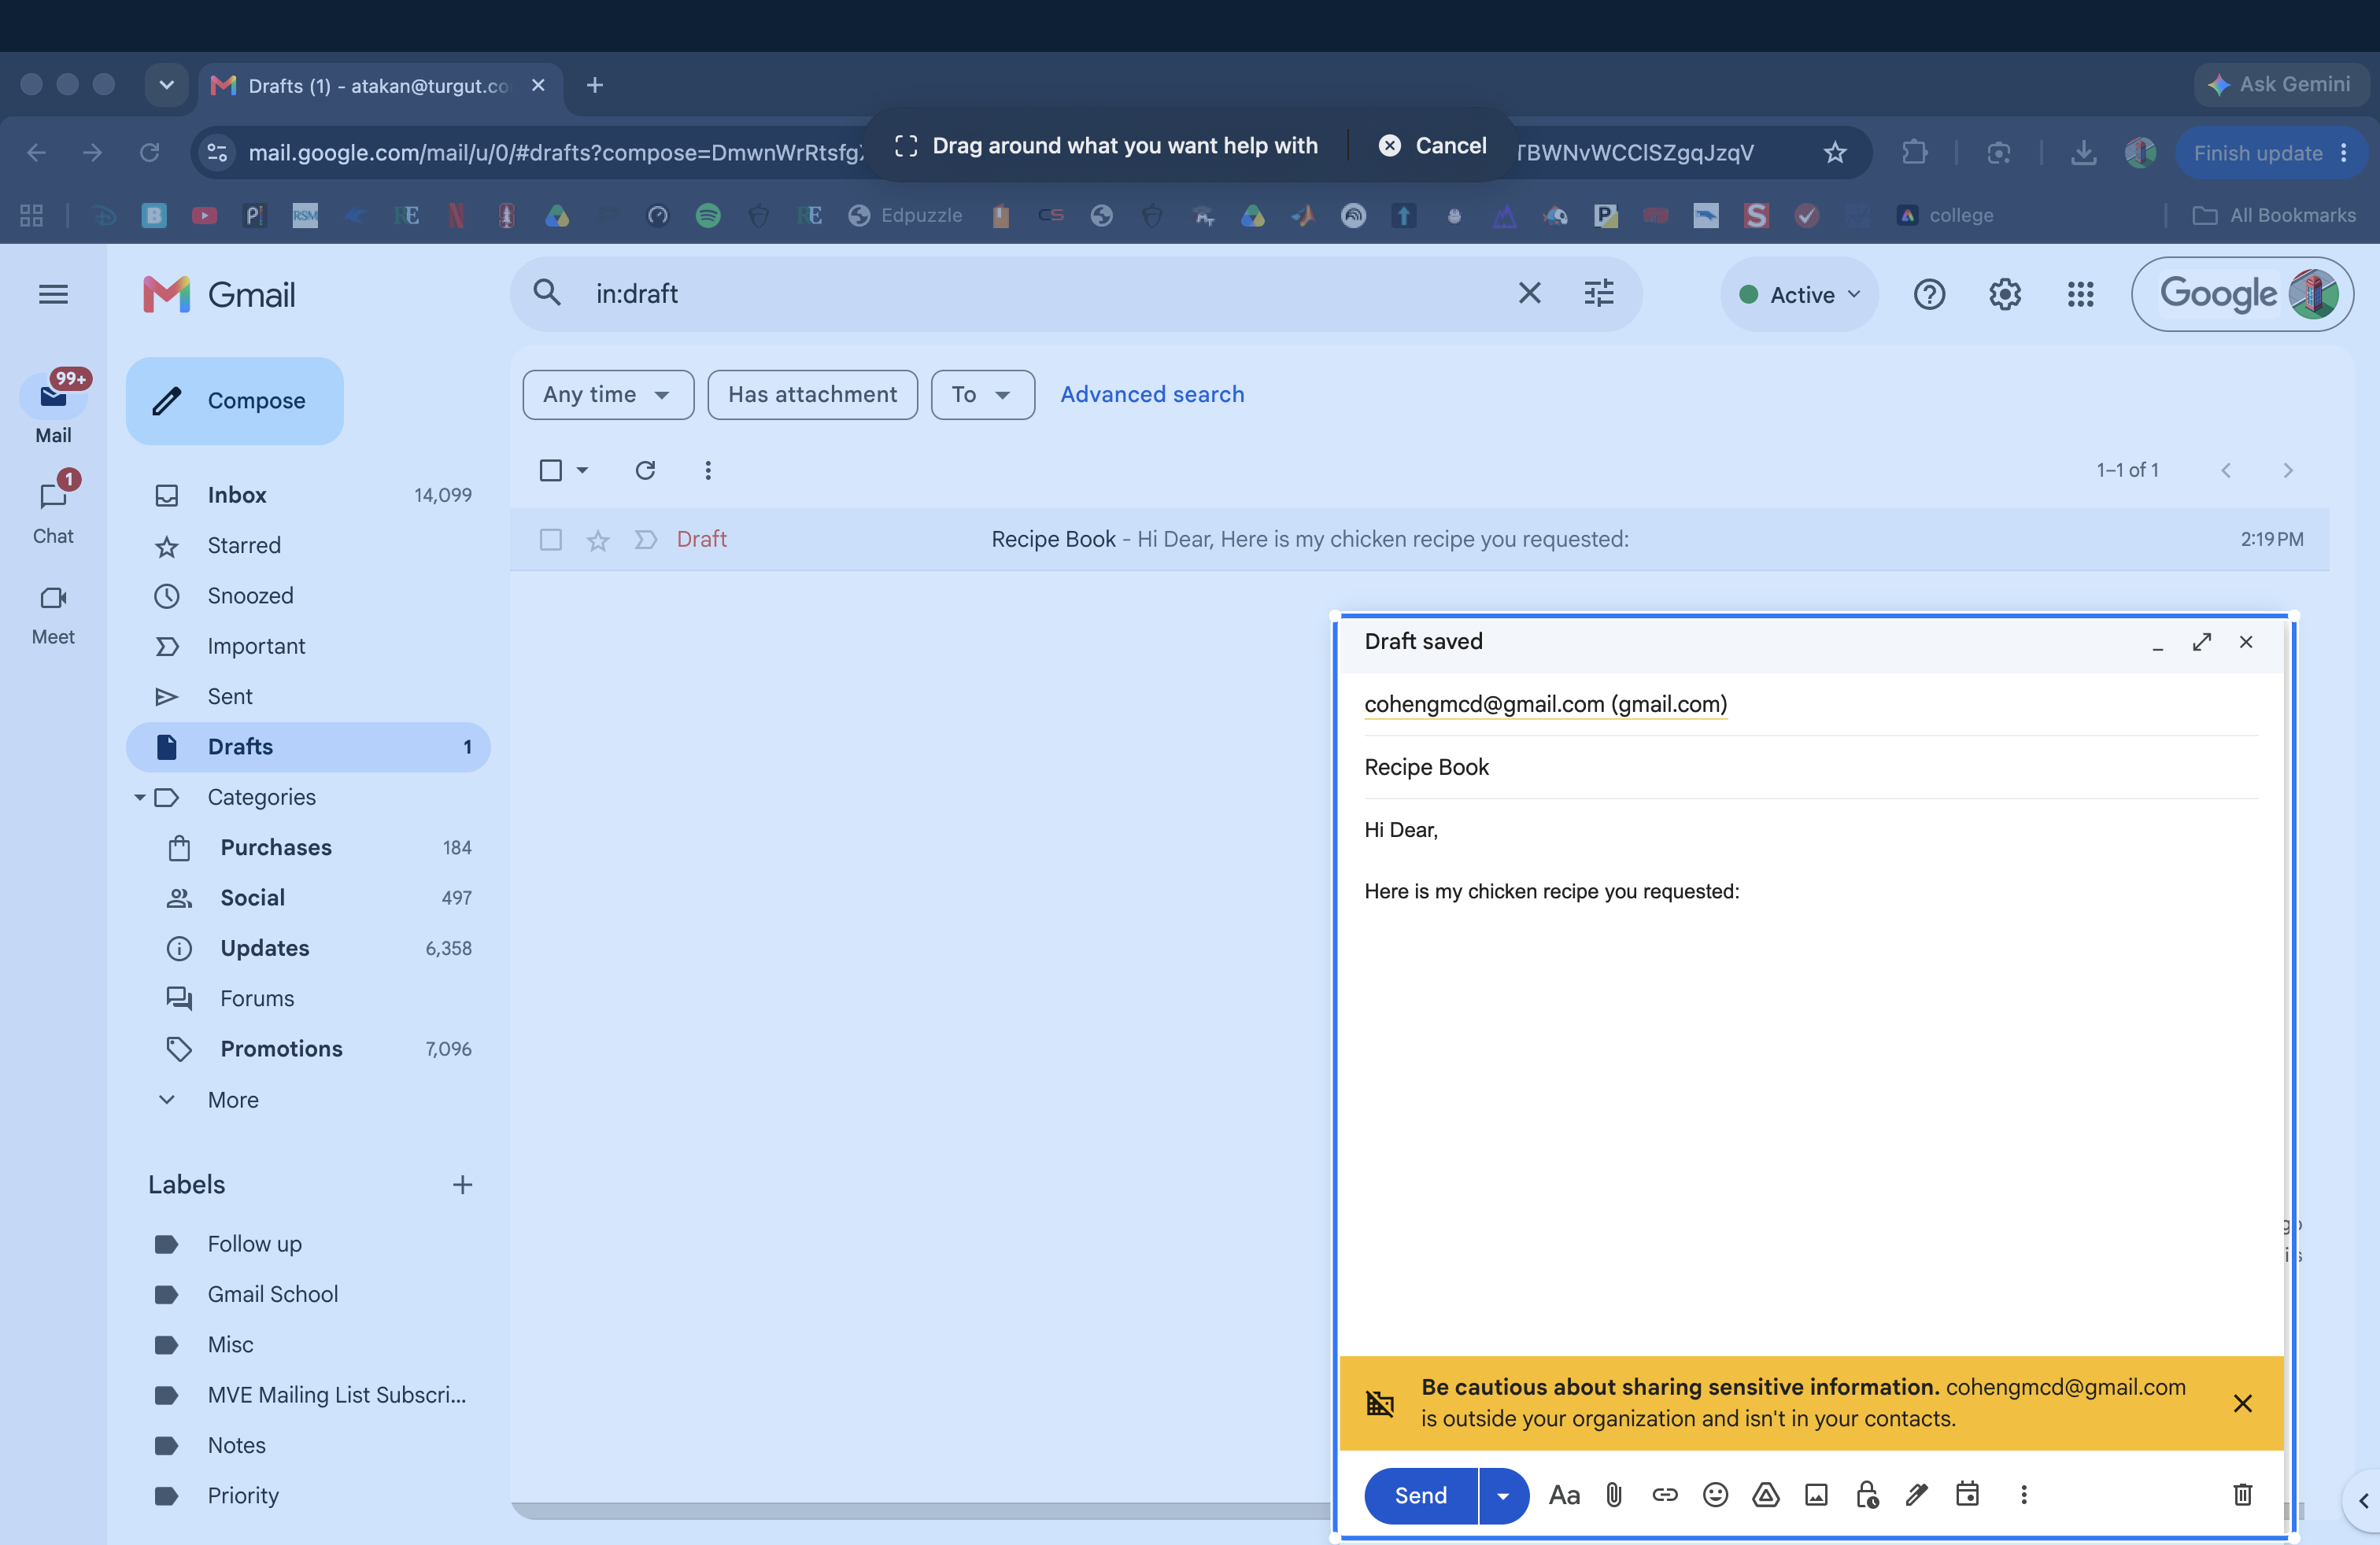
Task: Send the Recipe Book email
Action: (1421, 1495)
